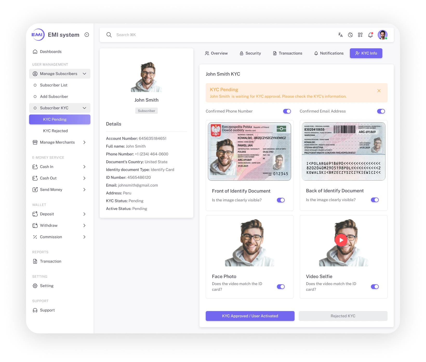
Task: Toggle Front of Identify Document visibility switch
Action: pos(281,200)
